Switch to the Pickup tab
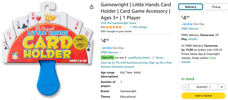This screenshot has height=100, width=228. tap(216, 7)
